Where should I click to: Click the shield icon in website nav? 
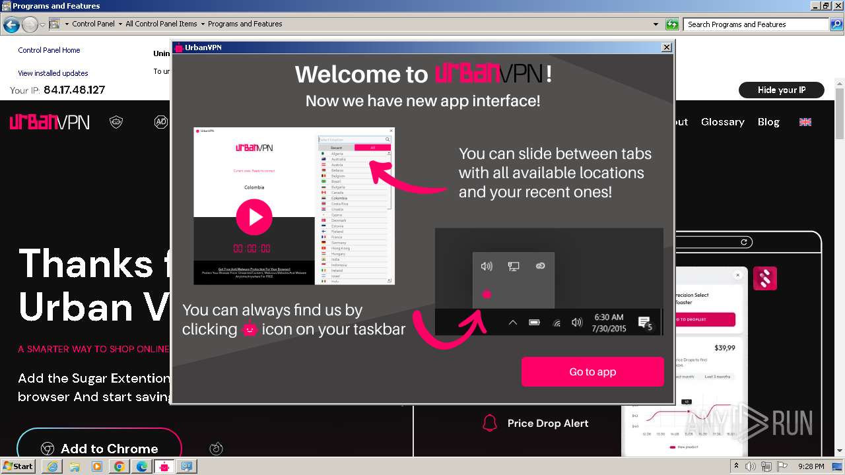116,122
